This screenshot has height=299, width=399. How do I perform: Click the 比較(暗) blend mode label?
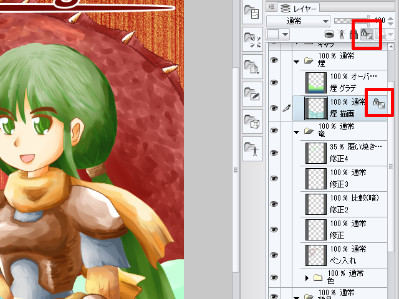tap(365, 198)
